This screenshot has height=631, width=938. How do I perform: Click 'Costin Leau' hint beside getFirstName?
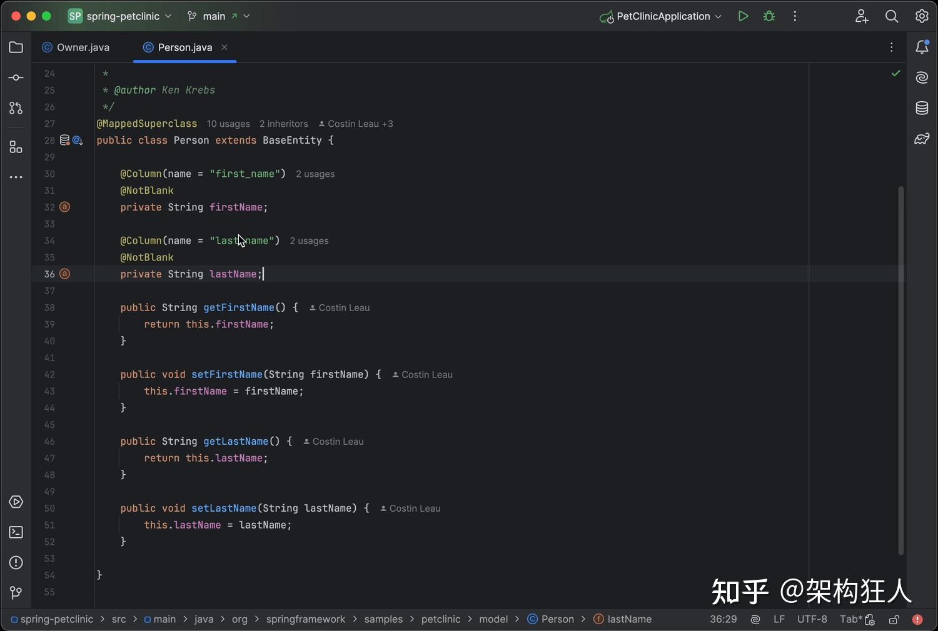click(x=340, y=307)
